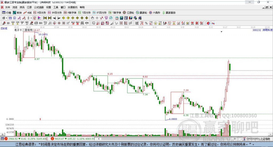Switch to K线 view button
This screenshot has height=147, width=273.
point(27,13)
